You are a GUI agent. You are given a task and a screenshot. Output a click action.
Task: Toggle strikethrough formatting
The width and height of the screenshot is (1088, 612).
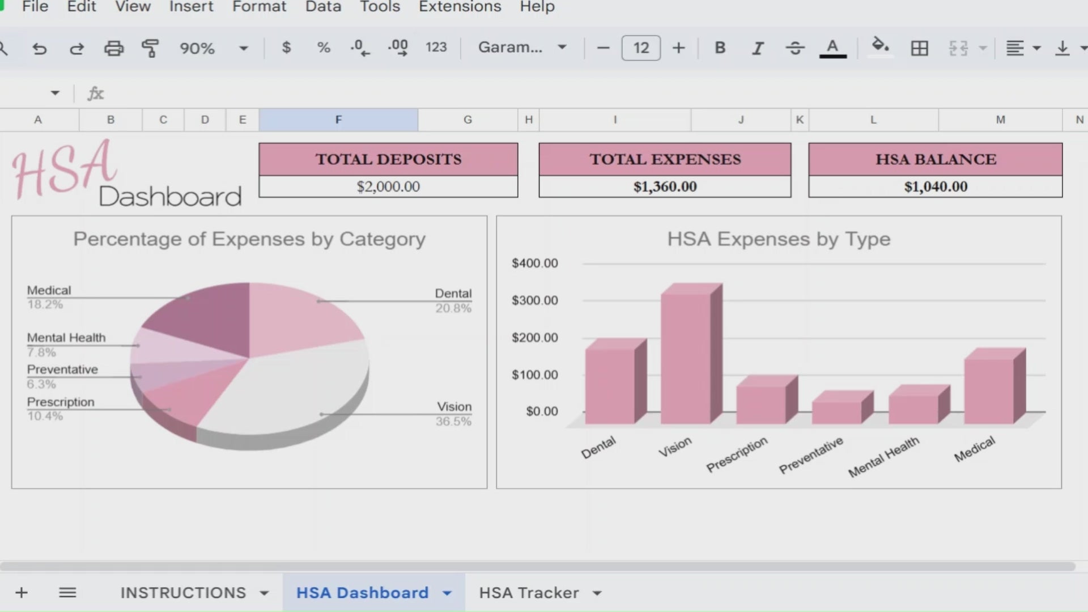click(796, 48)
